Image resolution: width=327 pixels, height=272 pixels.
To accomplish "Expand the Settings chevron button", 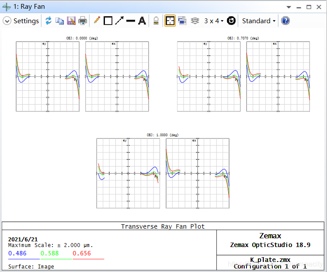I will pyautogui.click(x=7, y=21).
